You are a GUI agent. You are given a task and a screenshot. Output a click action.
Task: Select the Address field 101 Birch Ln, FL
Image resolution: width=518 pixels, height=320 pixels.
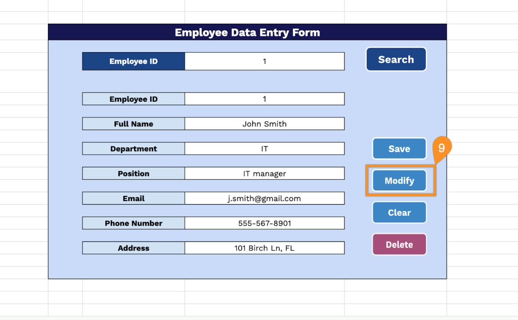click(x=264, y=248)
